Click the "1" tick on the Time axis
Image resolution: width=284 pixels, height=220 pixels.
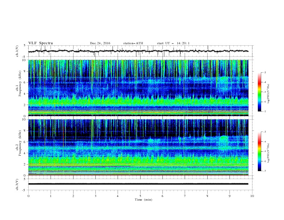[x=51, y=196]
